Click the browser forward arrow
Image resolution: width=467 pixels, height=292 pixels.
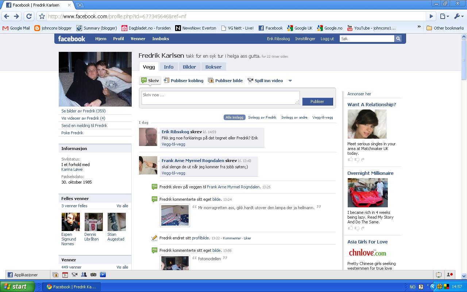point(16,16)
